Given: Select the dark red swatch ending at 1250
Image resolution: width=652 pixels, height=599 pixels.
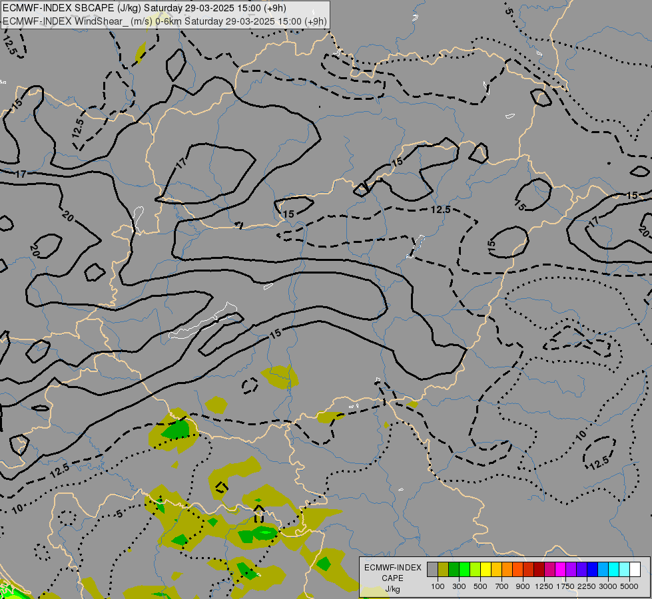Looking at the screenshot, I should click(539, 569).
